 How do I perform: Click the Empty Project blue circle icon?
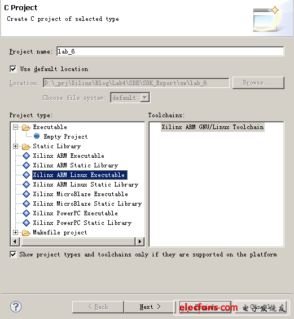coord(37,136)
